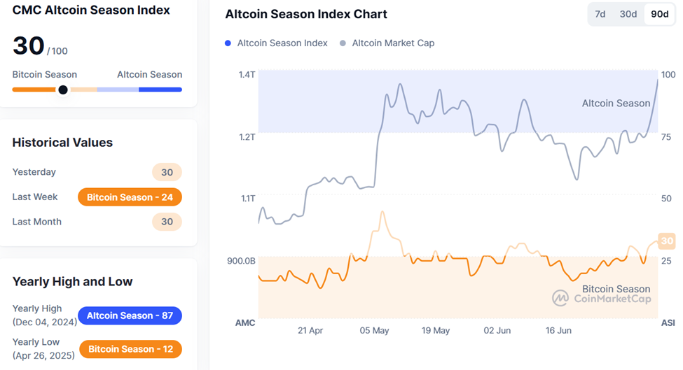
Task: Click the orange 30 value label on chart
Action: (667, 241)
